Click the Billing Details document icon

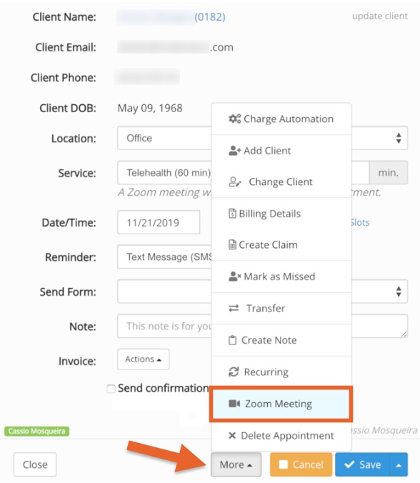click(x=232, y=214)
